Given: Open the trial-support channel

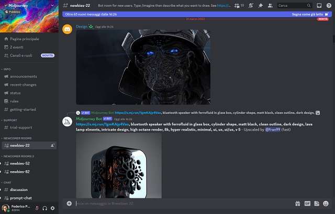Looking at the screenshot, I should coord(29,127).
